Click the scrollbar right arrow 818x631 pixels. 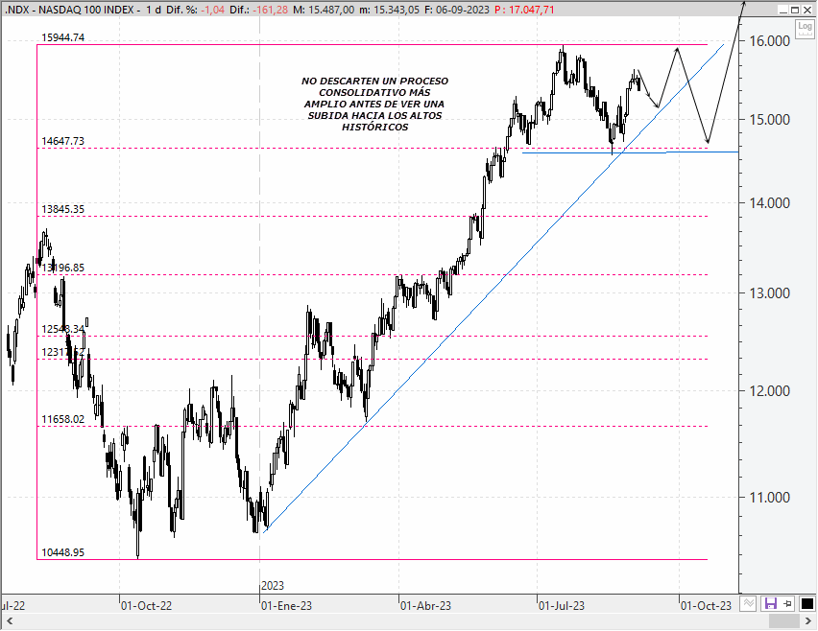pyautogui.click(x=808, y=621)
